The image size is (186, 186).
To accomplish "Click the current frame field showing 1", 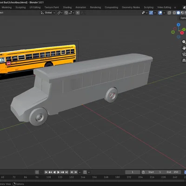I will 133,172.
